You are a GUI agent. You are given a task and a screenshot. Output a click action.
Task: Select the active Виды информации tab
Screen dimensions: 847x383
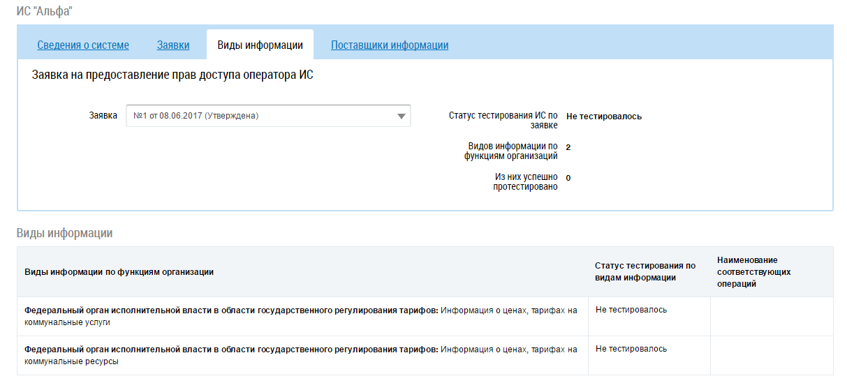pos(260,45)
